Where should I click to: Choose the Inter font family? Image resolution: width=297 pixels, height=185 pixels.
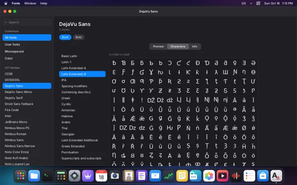tap(27, 116)
